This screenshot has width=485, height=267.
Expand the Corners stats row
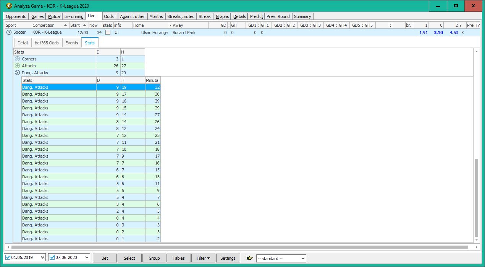(17, 59)
